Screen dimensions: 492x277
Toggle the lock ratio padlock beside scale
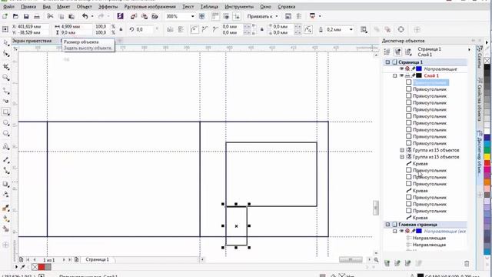121,29
